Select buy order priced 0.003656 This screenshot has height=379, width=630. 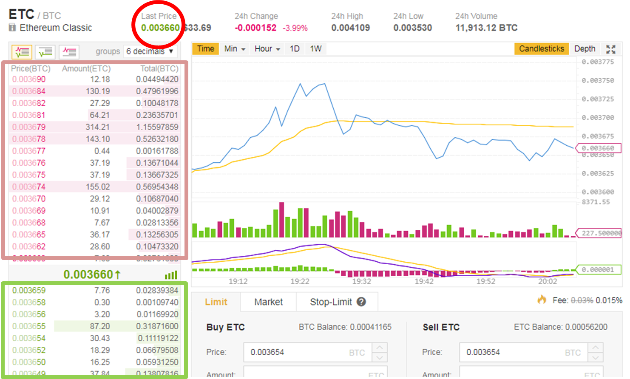point(95,314)
